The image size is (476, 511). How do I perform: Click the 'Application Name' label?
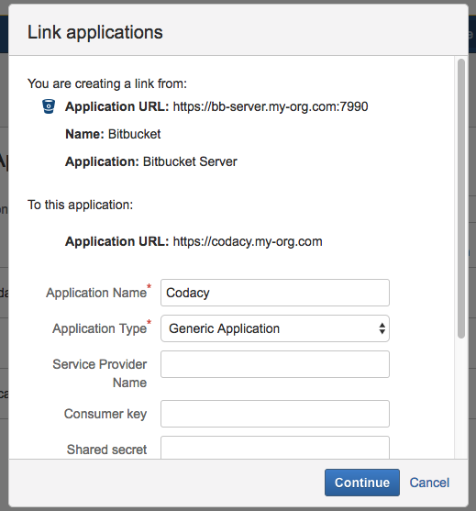pyautogui.click(x=96, y=293)
